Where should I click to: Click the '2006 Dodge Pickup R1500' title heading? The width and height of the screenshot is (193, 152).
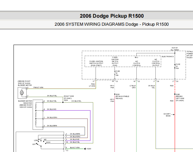click(x=112, y=16)
